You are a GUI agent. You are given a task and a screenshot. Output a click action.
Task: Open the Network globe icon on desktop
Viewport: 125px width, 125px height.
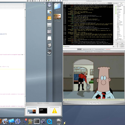tap(49, 5)
